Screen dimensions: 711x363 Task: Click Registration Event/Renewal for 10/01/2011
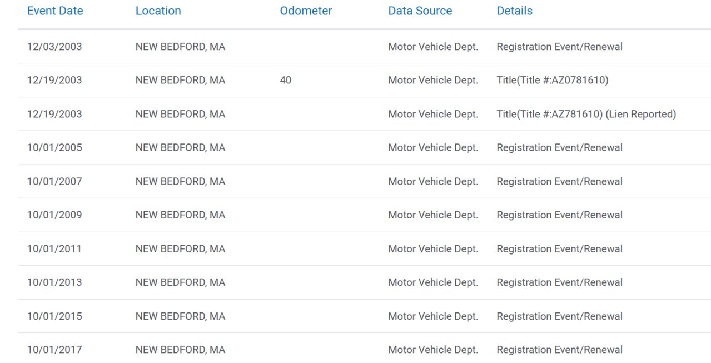(560, 249)
